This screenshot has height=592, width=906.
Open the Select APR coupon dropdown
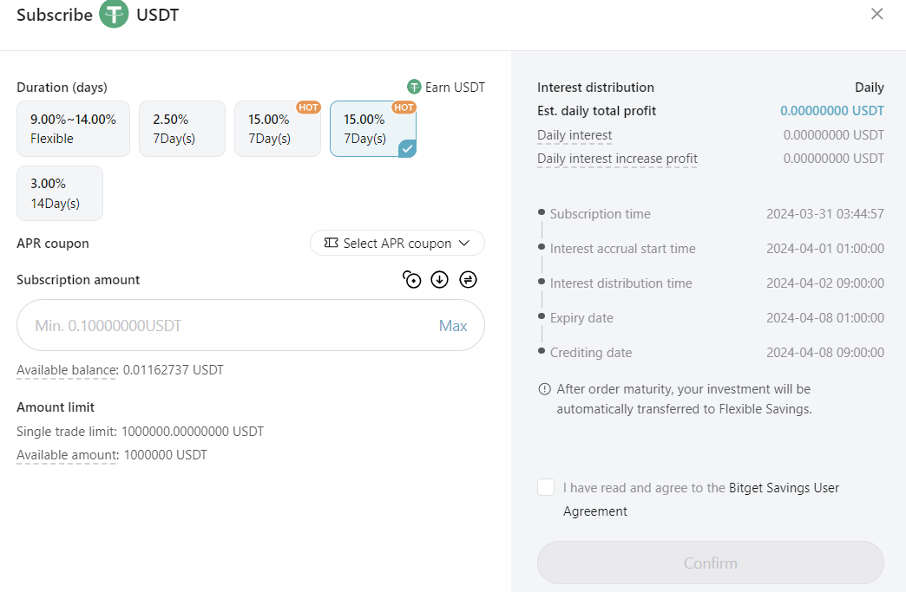(397, 243)
